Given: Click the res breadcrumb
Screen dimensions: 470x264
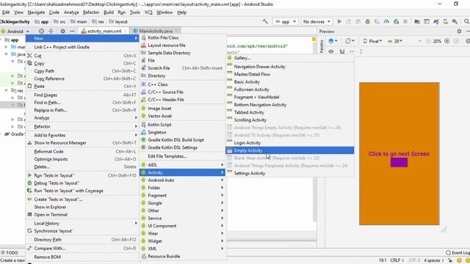Looking at the screenshot, I should click(x=98, y=21).
